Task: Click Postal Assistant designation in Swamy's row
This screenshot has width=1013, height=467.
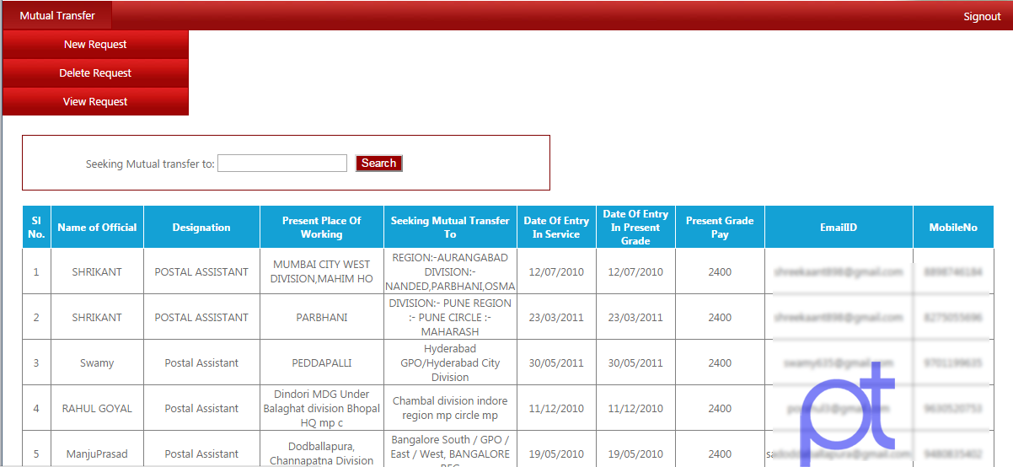Action: 201,363
